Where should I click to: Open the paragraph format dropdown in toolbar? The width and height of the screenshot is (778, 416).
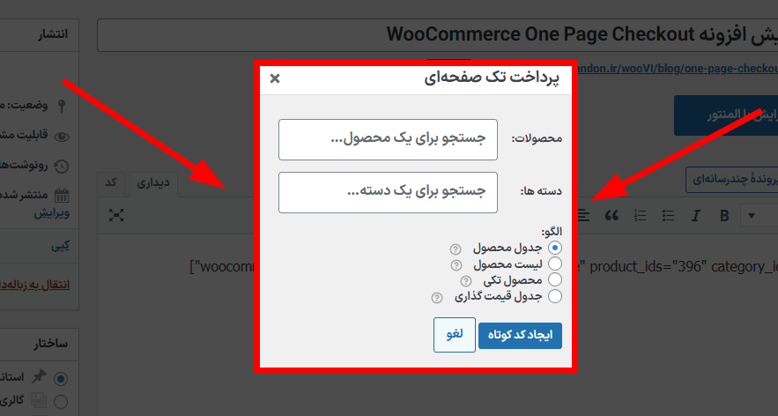tap(752, 215)
